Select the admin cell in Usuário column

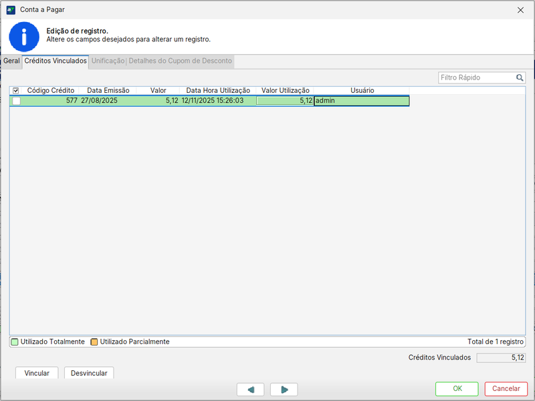(361, 101)
